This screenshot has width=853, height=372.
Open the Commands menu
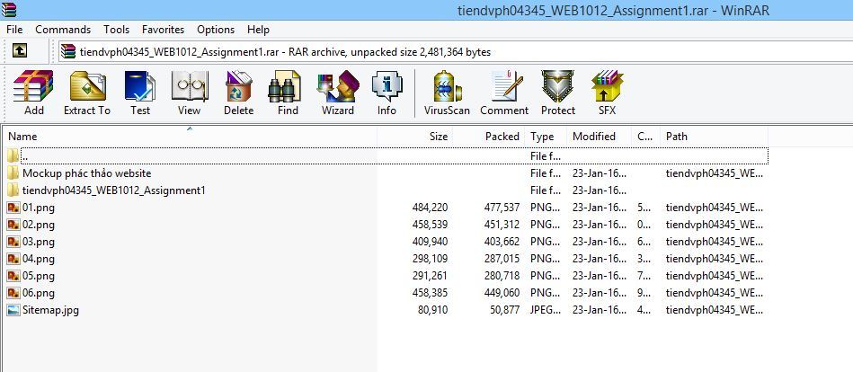coord(63,30)
